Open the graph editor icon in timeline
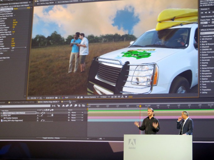The width and height of the screenshot is (214, 160). pos(83,105)
